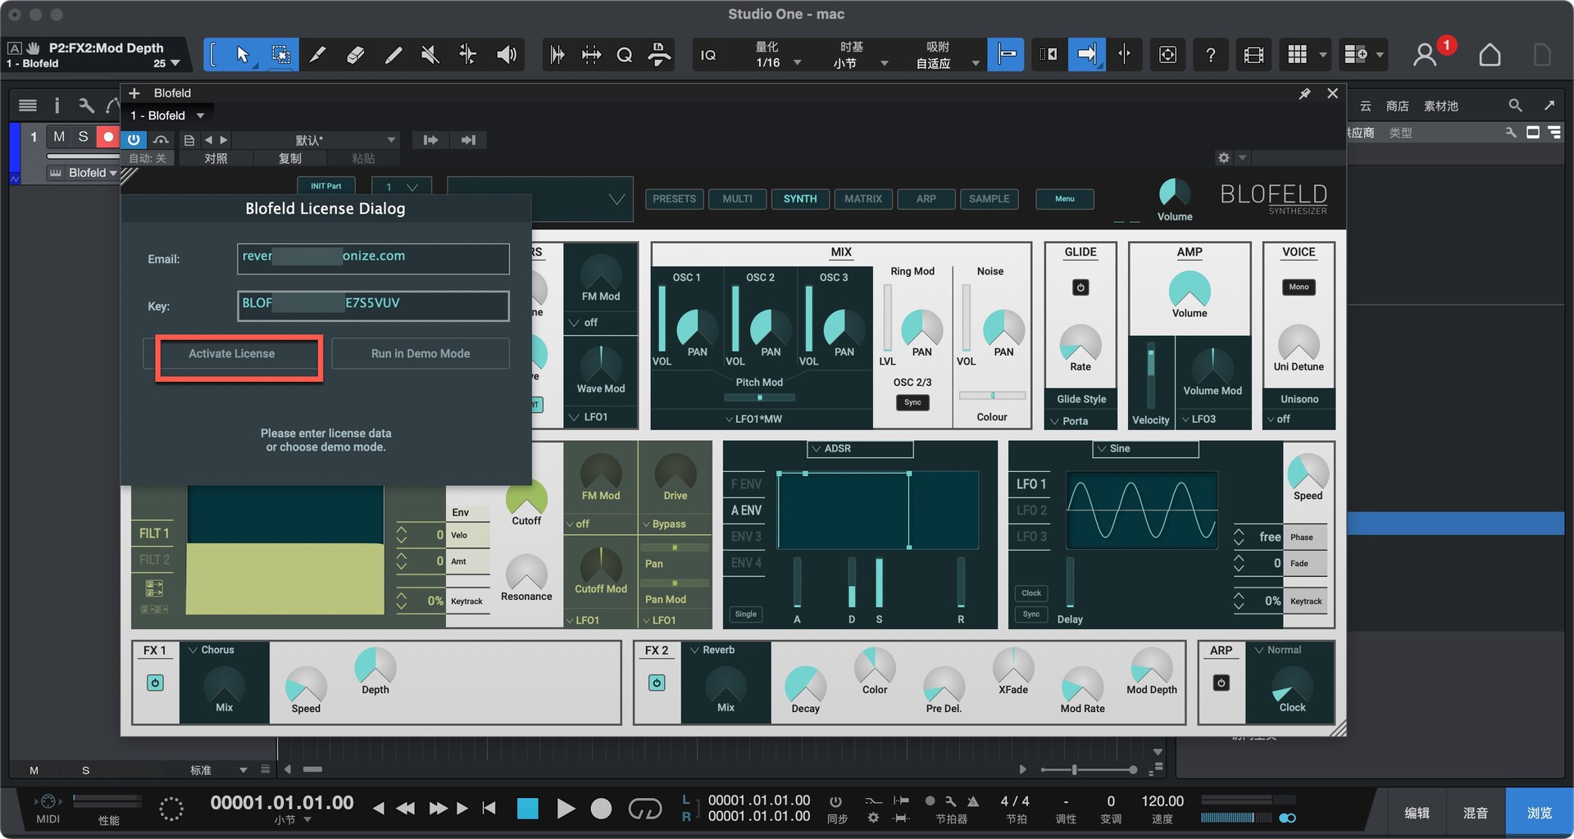The width and height of the screenshot is (1574, 839).
Task: Solo track 1 with S button
Action: point(83,137)
